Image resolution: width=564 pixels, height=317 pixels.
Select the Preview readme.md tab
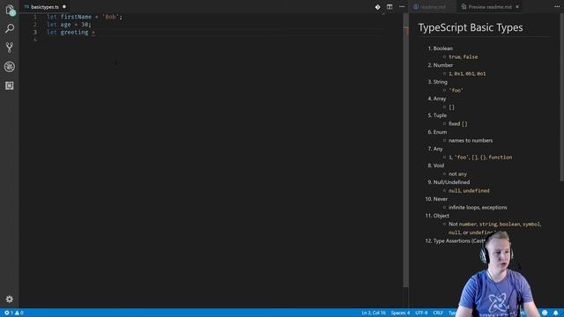[490, 7]
